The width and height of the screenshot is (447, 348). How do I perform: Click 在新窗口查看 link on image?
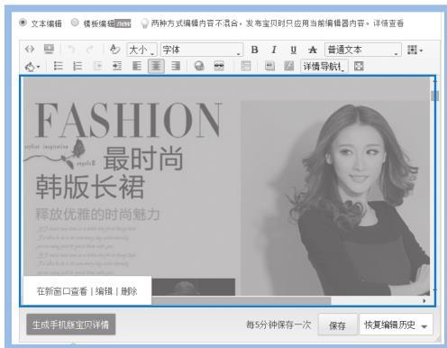(x=62, y=291)
